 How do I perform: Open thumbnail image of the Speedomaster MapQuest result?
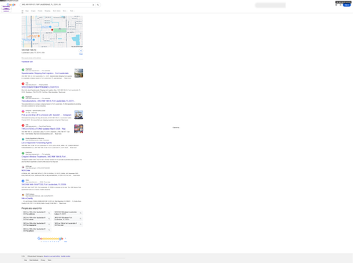point(79,73)
